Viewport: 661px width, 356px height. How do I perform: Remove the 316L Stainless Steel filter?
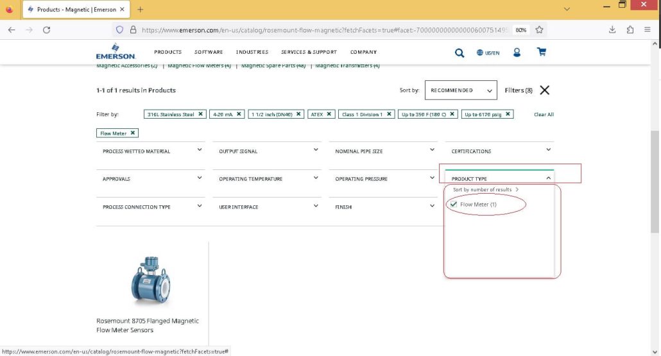click(x=201, y=114)
